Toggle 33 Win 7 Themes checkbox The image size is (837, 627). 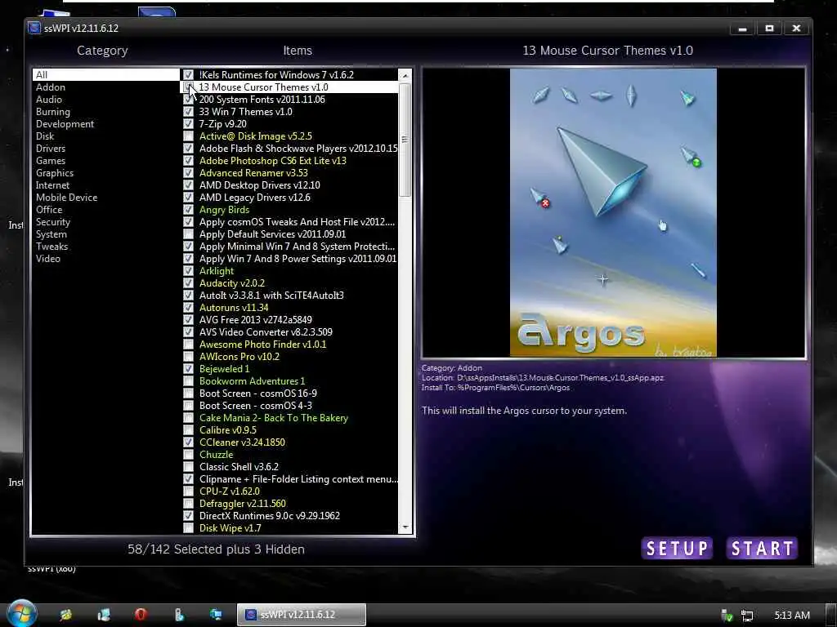click(189, 111)
